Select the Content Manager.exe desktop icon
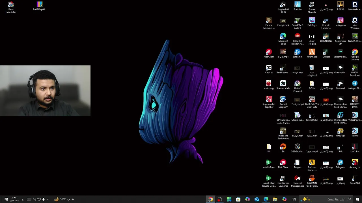Screen dimensions: 362x203 (x=298, y=181)
